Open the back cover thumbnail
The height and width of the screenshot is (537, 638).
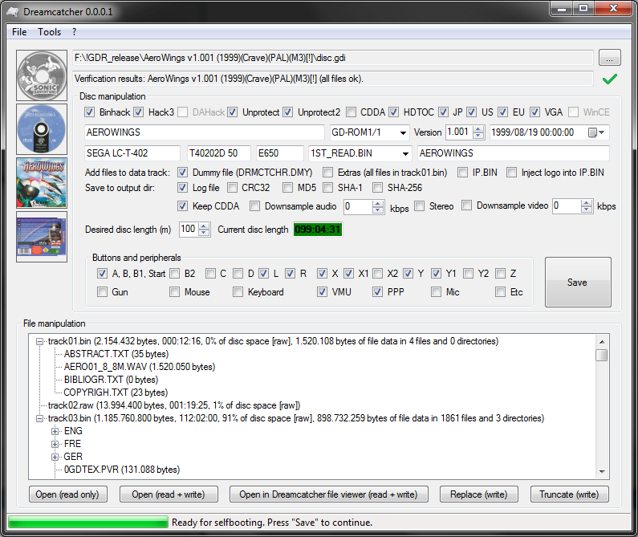click(42, 237)
